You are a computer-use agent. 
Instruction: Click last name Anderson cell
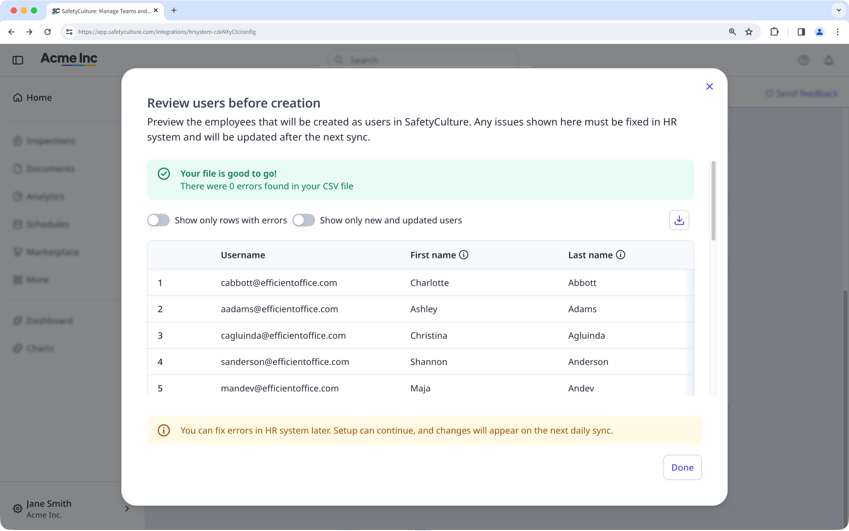(588, 362)
